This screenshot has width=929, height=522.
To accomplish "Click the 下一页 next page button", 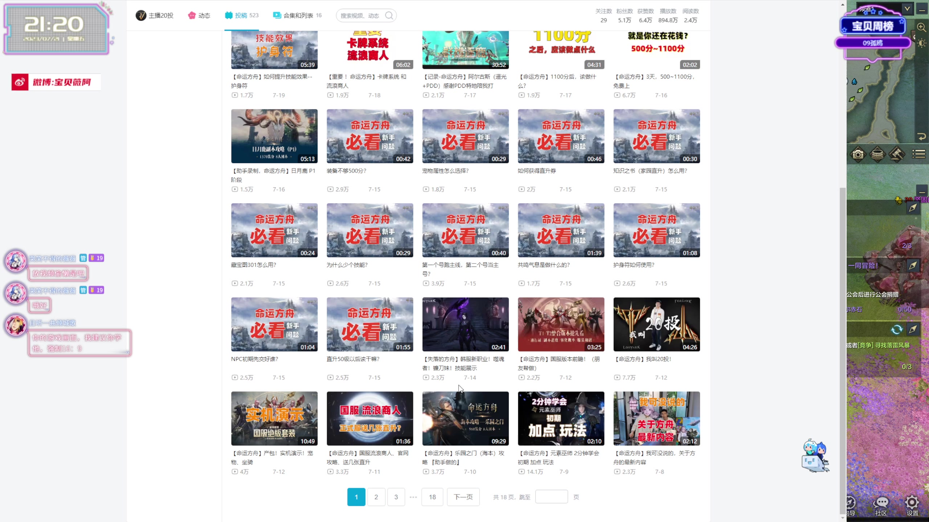I will pyautogui.click(x=463, y=497).
